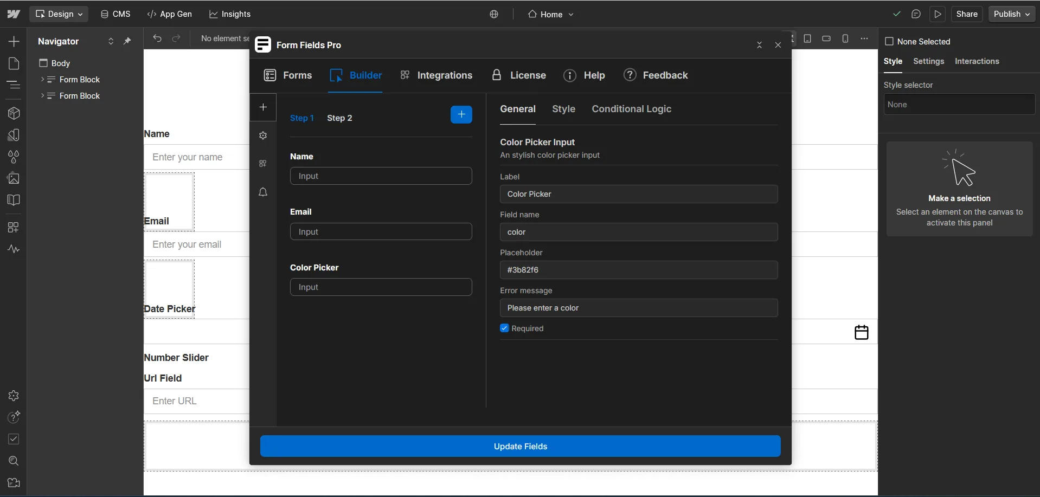Expand the second Form Block tree item
The height and width of the screenshot is (497, 1040).
42,96
